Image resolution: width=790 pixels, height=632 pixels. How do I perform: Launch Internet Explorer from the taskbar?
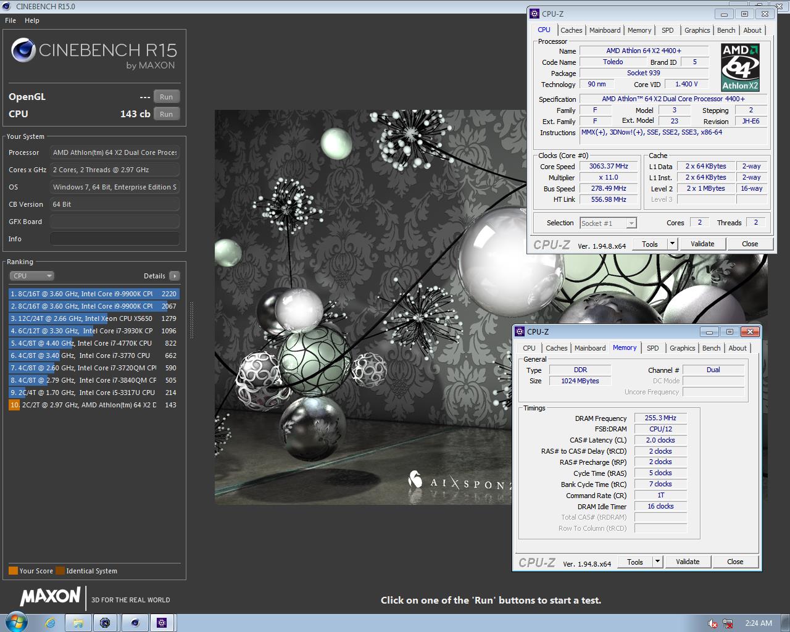pyautogui.click(x=51, y=623)
